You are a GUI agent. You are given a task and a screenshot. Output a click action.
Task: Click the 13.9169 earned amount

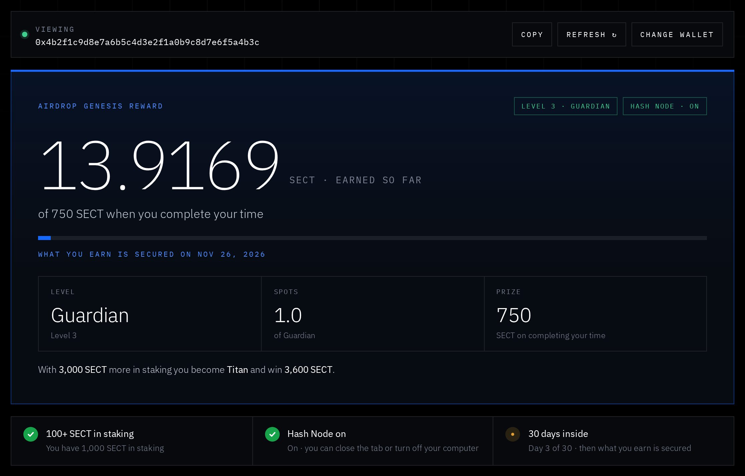click(160, 166)
